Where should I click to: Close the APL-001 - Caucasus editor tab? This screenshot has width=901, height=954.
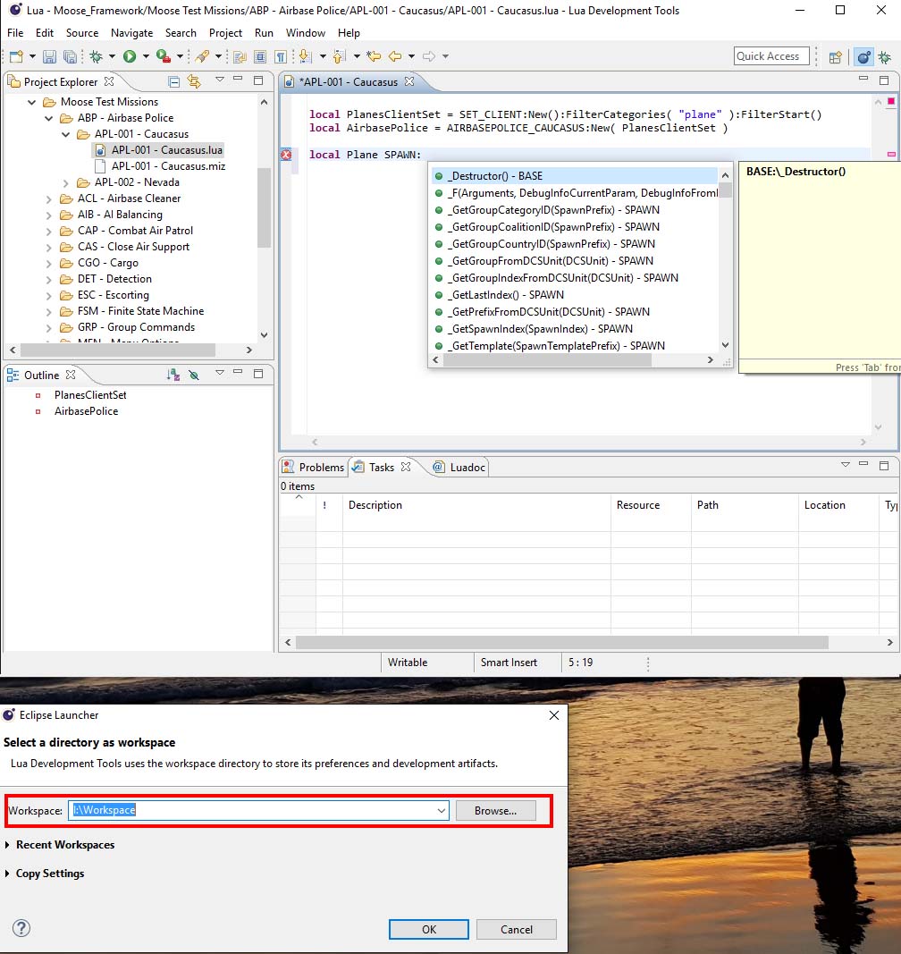pos(409,81)
